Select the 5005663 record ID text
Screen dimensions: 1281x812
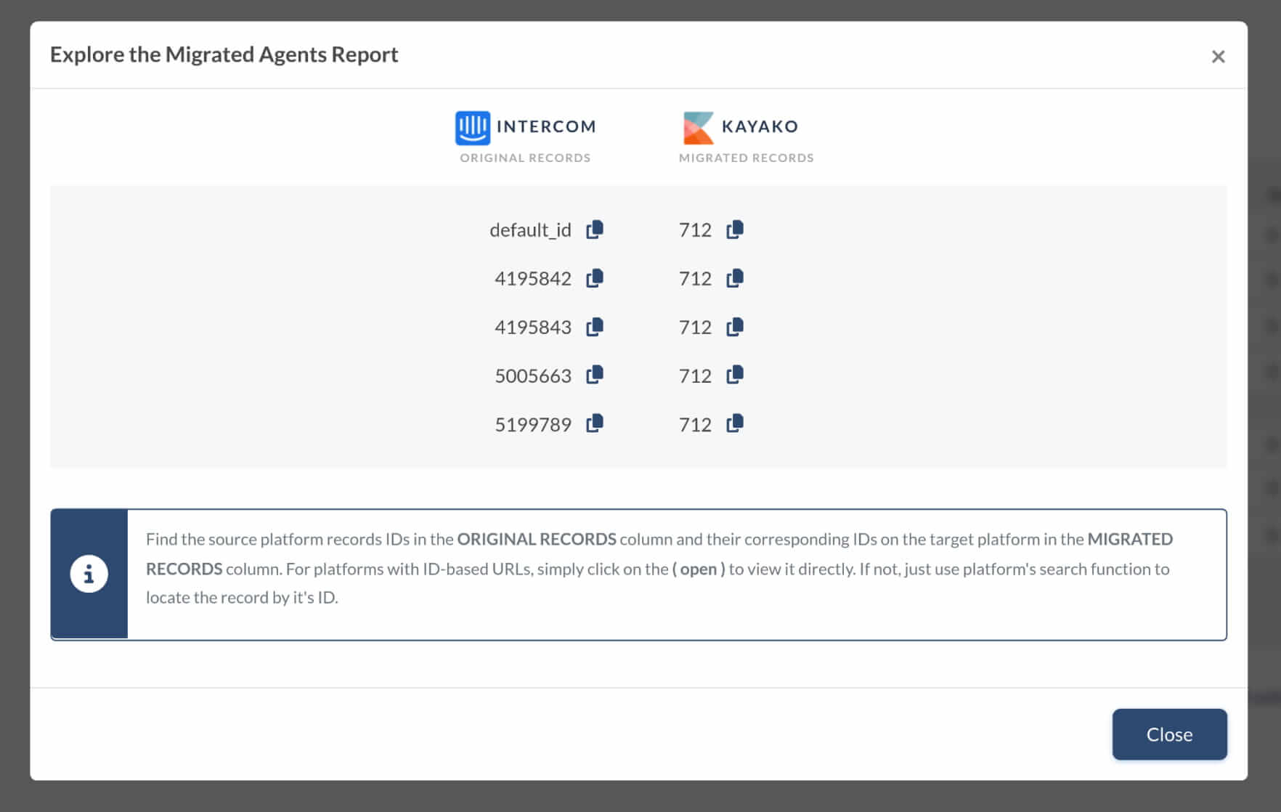pyautogui.click(x=533, y=376)
